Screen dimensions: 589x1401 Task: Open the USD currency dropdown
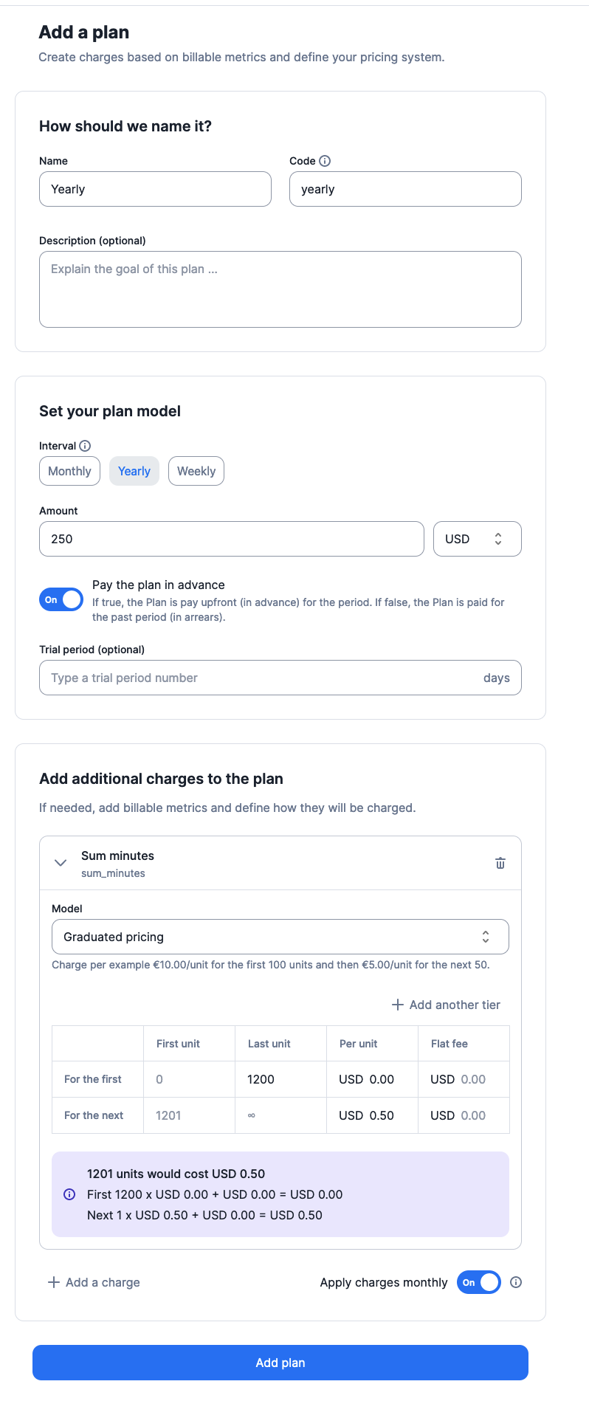478,539
